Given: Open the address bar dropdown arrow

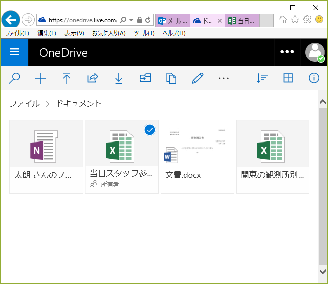Looking at the screenshot, I should [x=132, y=20].
